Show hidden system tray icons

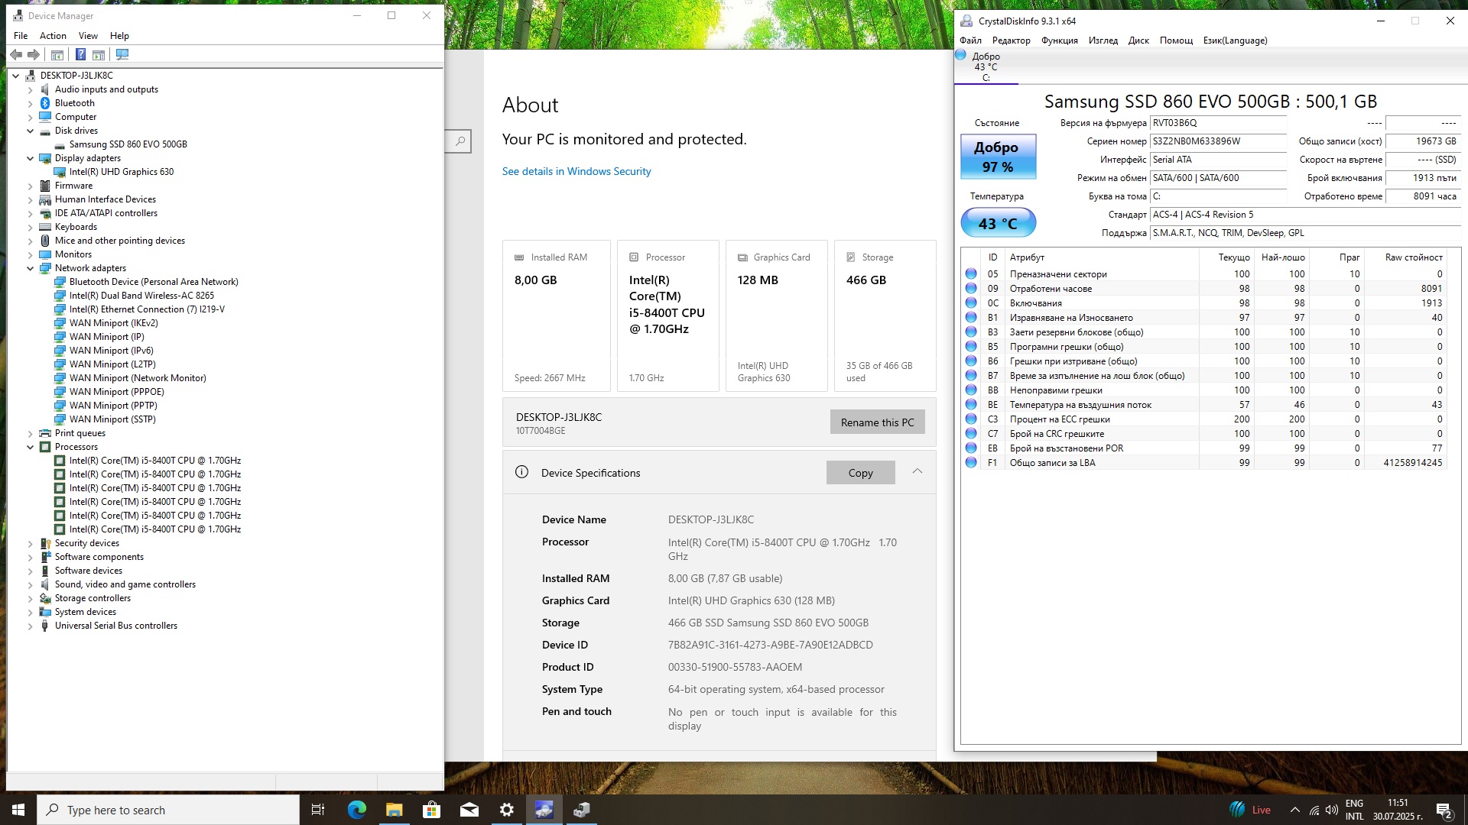[1294, 810]
